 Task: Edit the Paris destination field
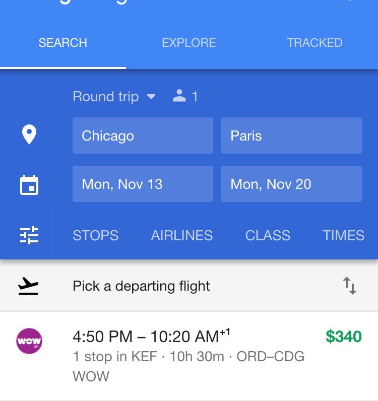click(x=291, y=136)
